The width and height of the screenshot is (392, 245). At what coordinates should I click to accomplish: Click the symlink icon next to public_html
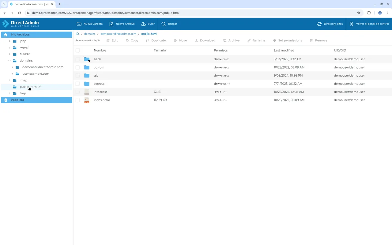[40, 87]
